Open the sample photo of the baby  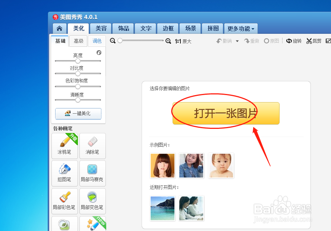click(221, 166)
